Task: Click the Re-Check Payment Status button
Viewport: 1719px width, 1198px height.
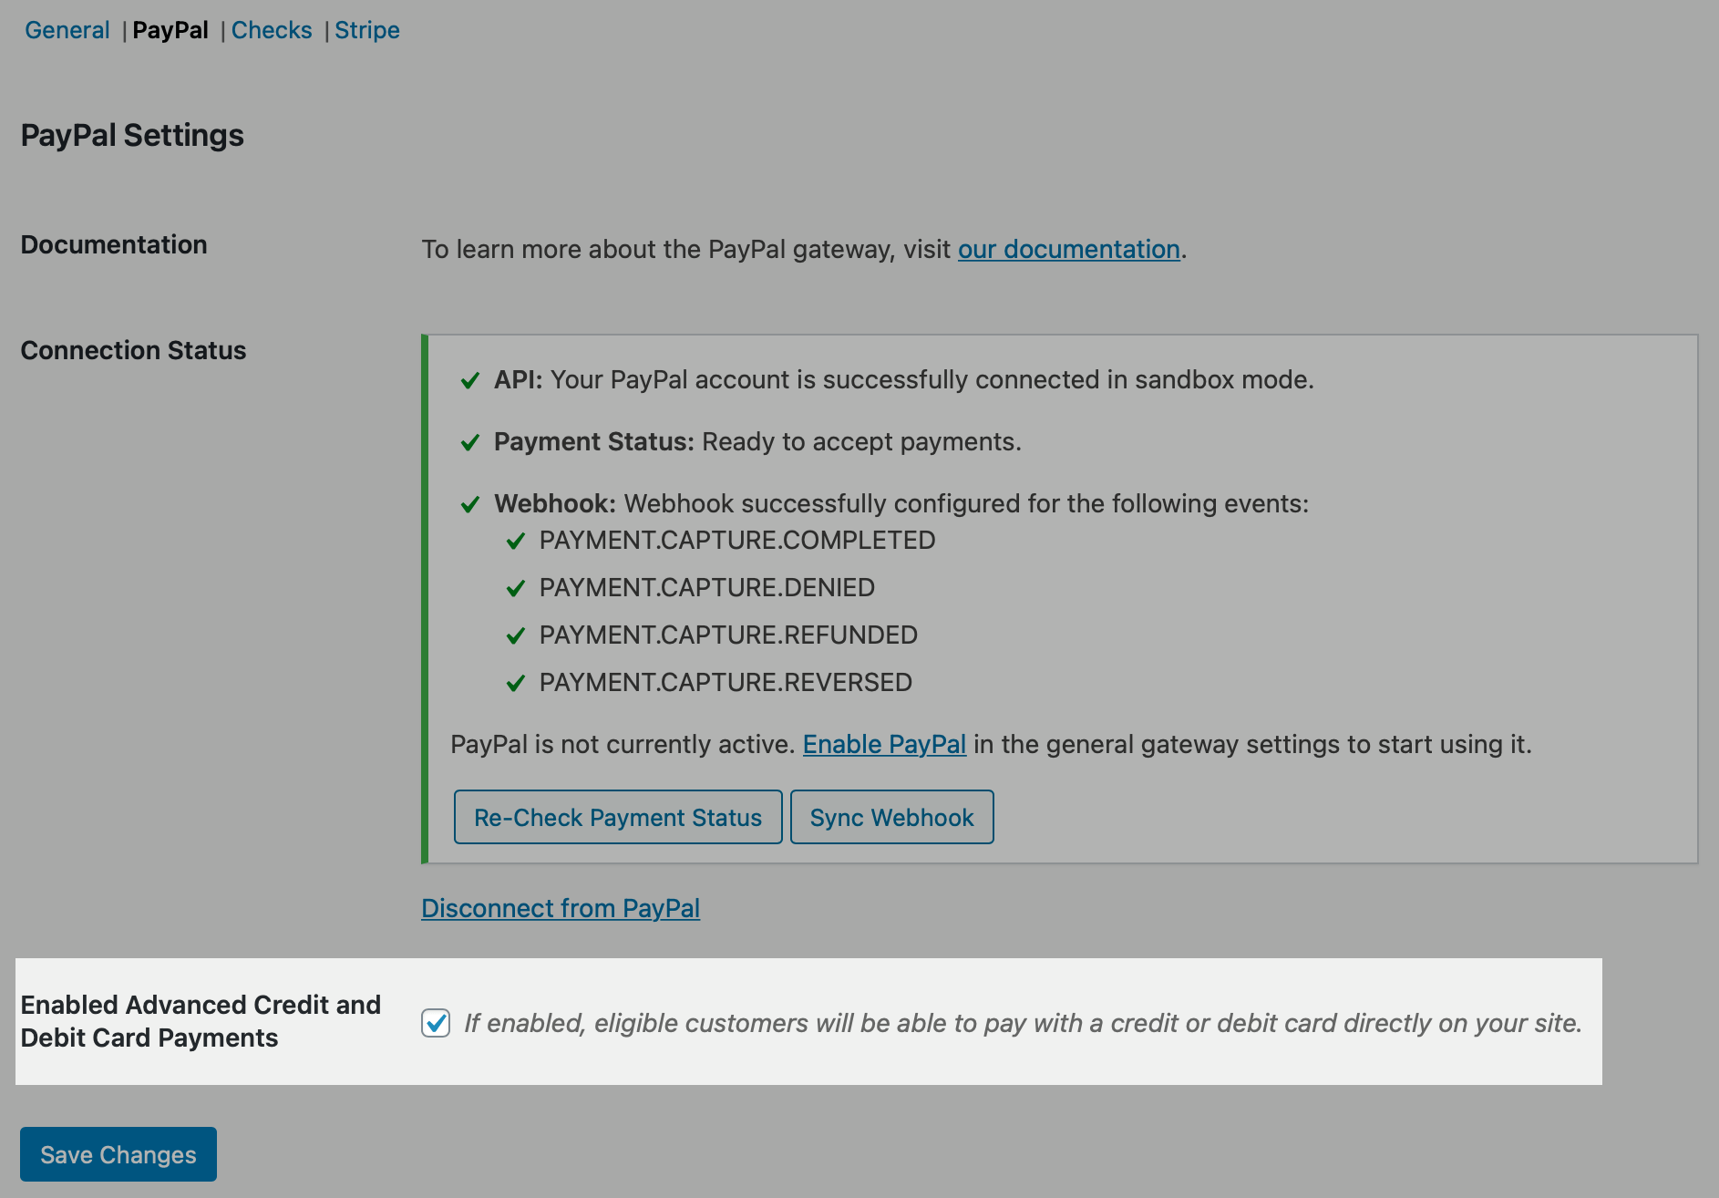Action: [617, 817]
